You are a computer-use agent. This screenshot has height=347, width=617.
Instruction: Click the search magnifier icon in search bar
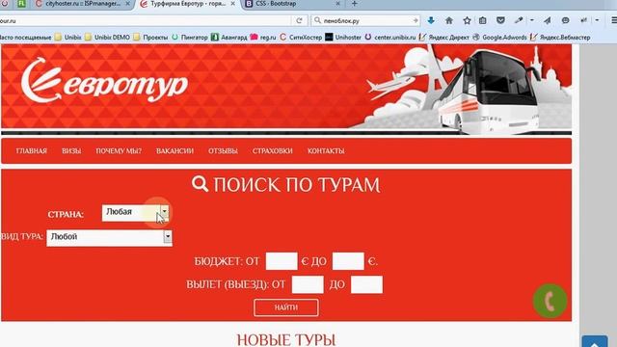317,20
